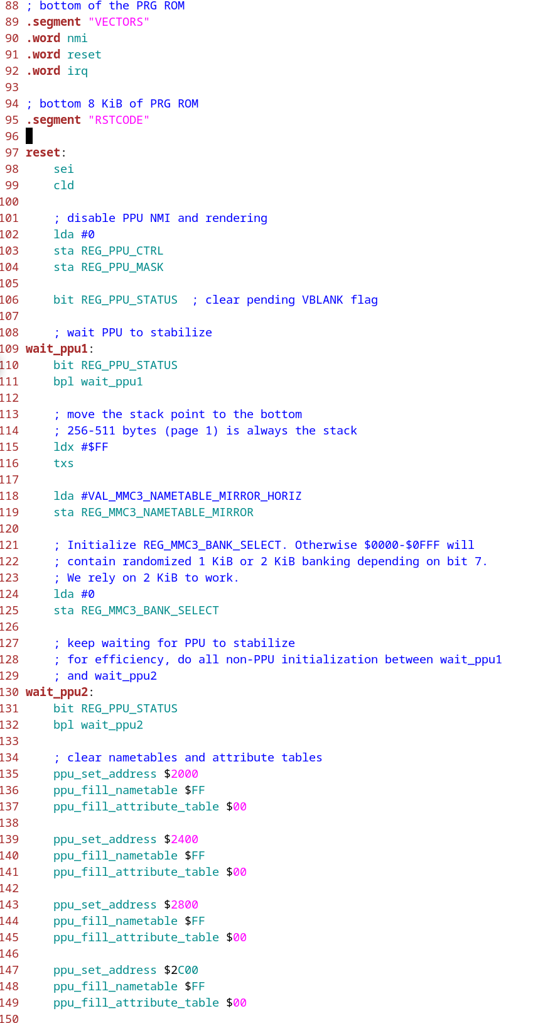Click the block cursor on empty line 96

[29, 136]
